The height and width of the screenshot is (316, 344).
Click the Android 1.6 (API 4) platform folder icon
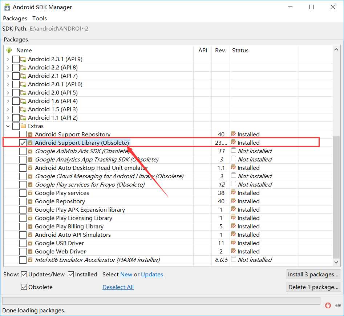pos(23,101)
